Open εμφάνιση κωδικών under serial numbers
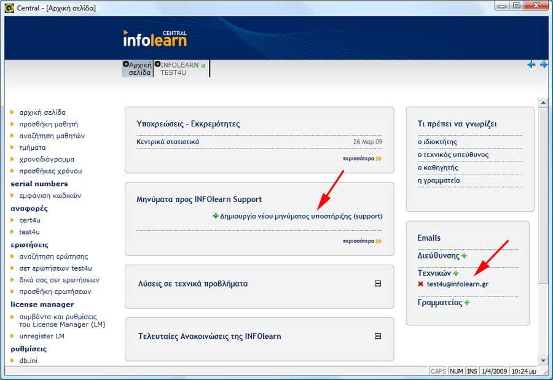 coord(50,196)
